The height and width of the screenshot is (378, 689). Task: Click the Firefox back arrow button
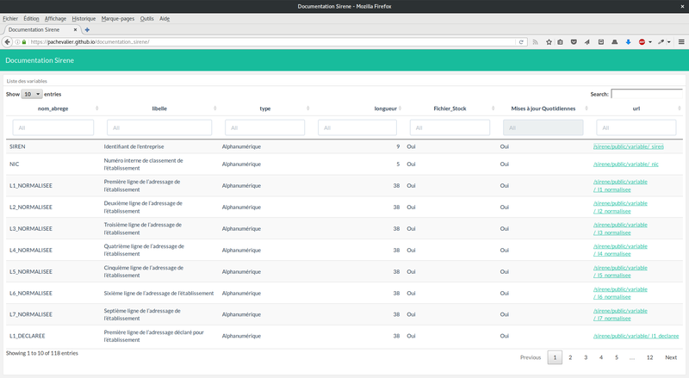coord(7,41)
